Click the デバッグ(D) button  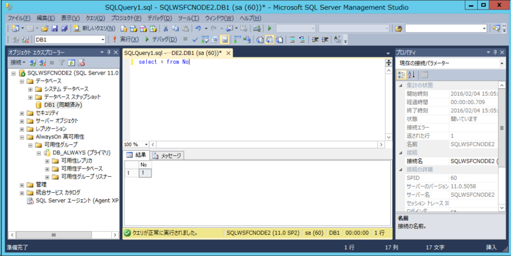tap(161, 40)
